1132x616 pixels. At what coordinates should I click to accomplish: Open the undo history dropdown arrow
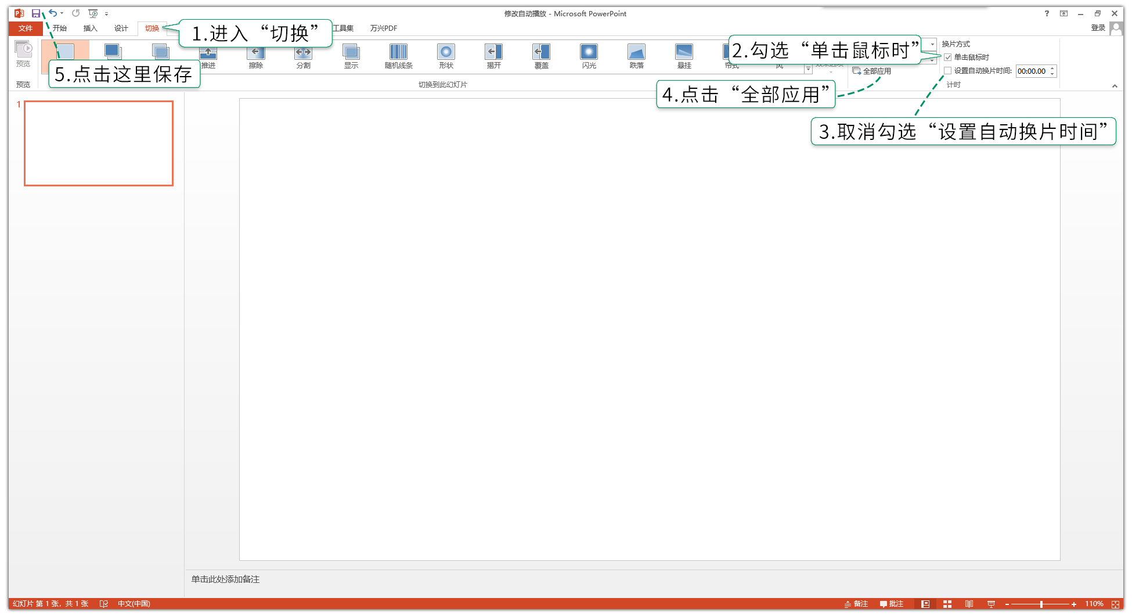pos(62,13)
